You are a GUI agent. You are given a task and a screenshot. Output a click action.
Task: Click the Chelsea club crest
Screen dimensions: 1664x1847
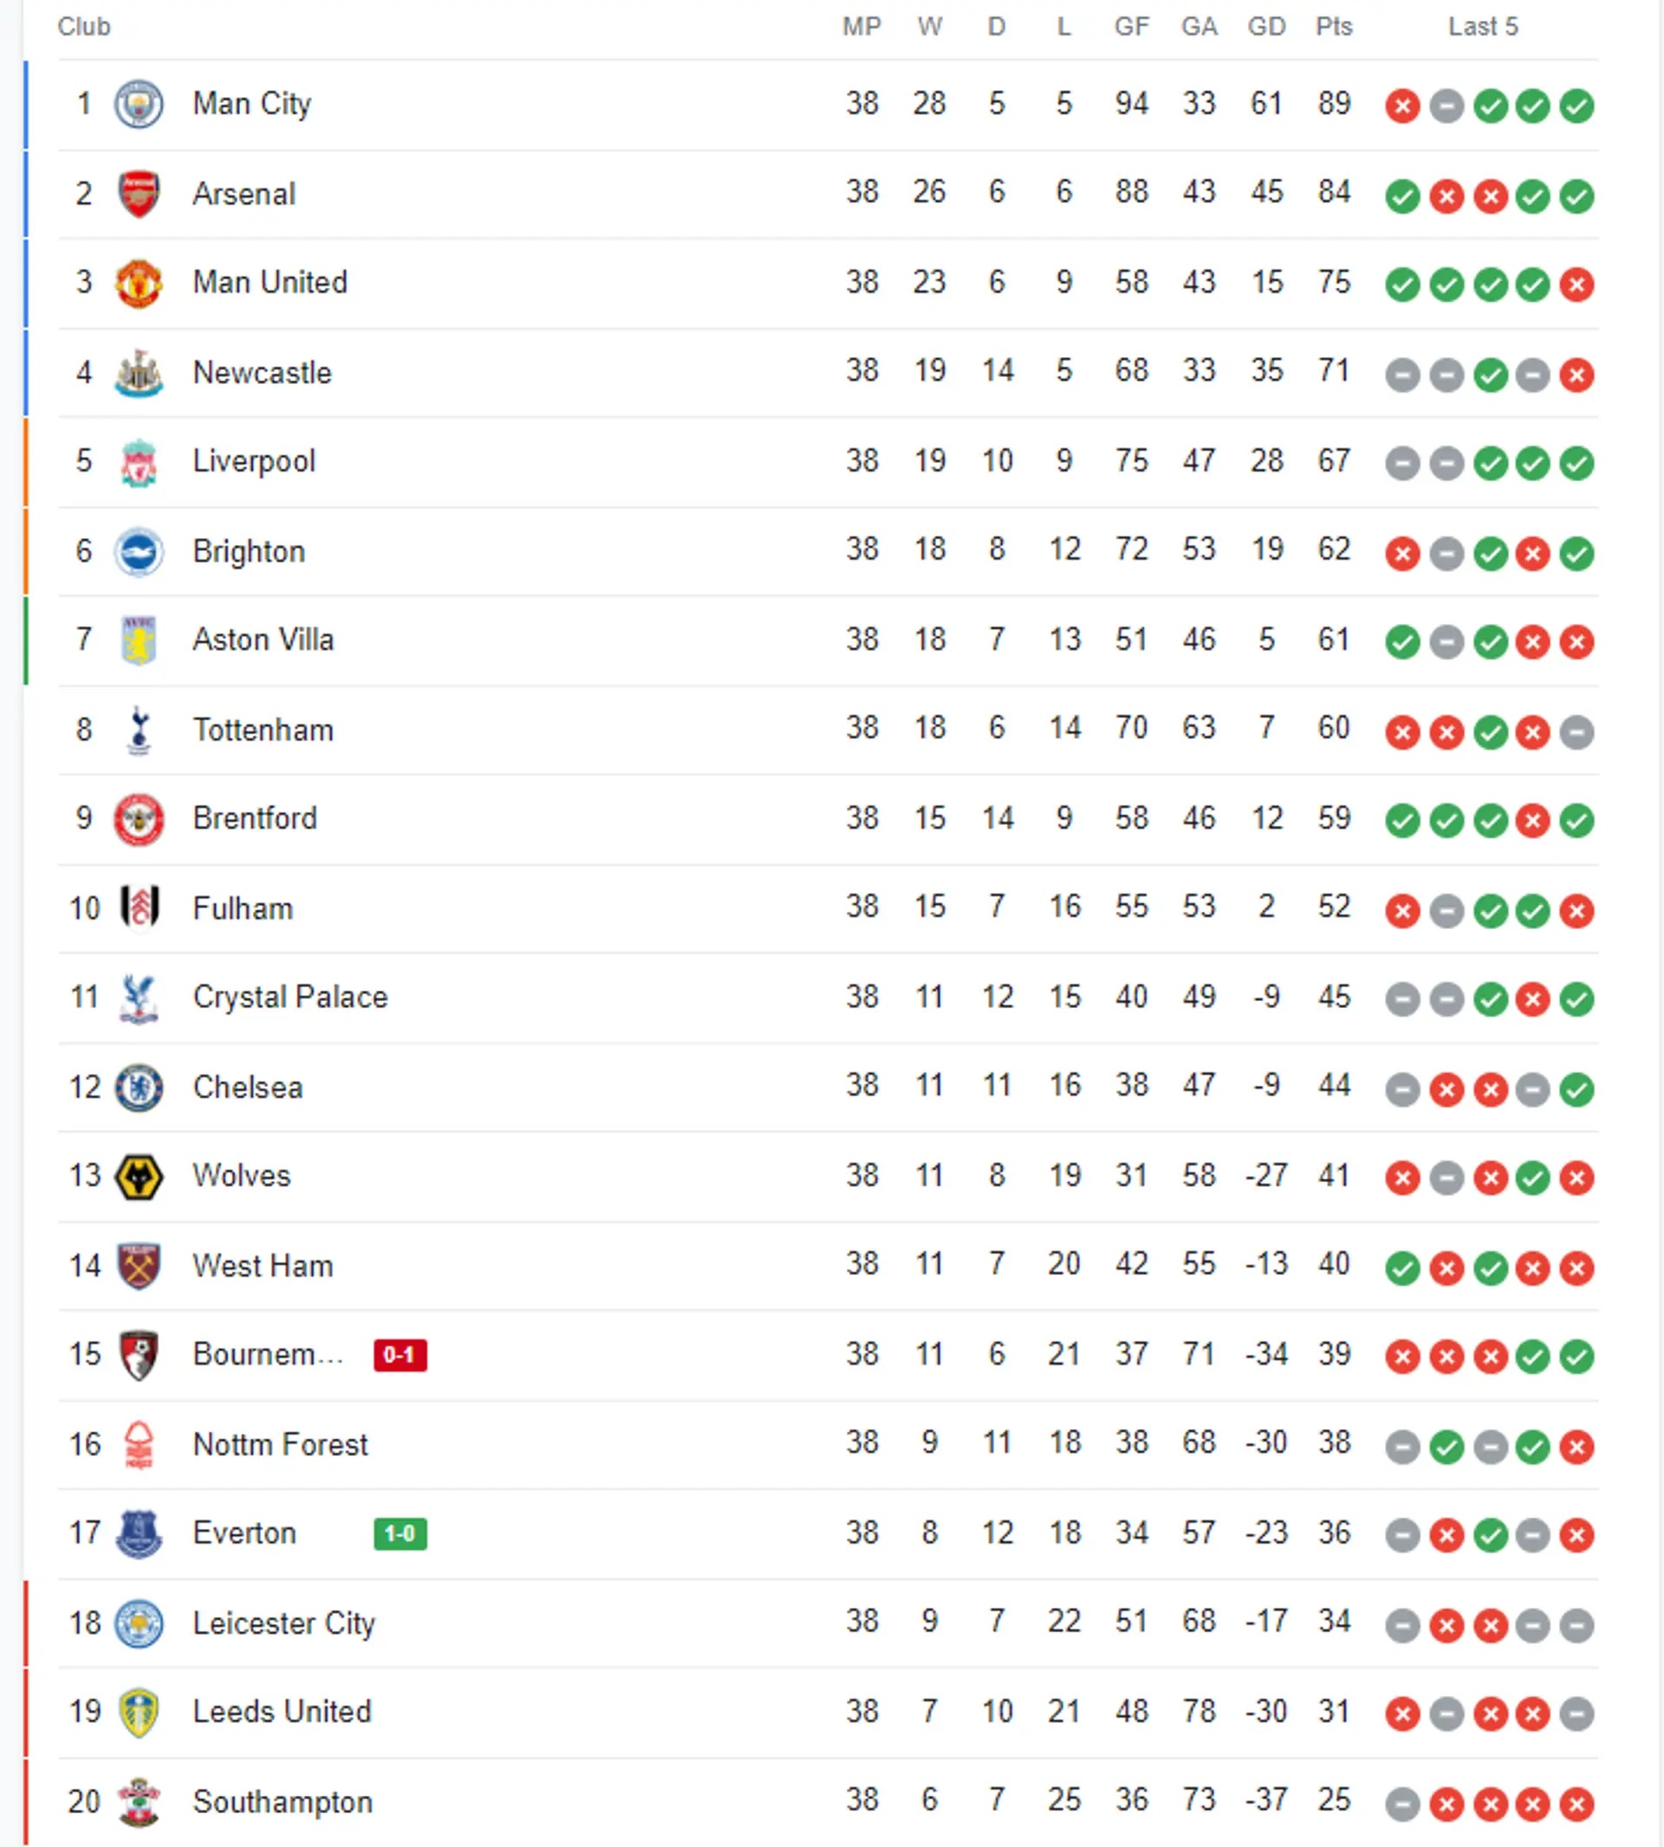139,1088
